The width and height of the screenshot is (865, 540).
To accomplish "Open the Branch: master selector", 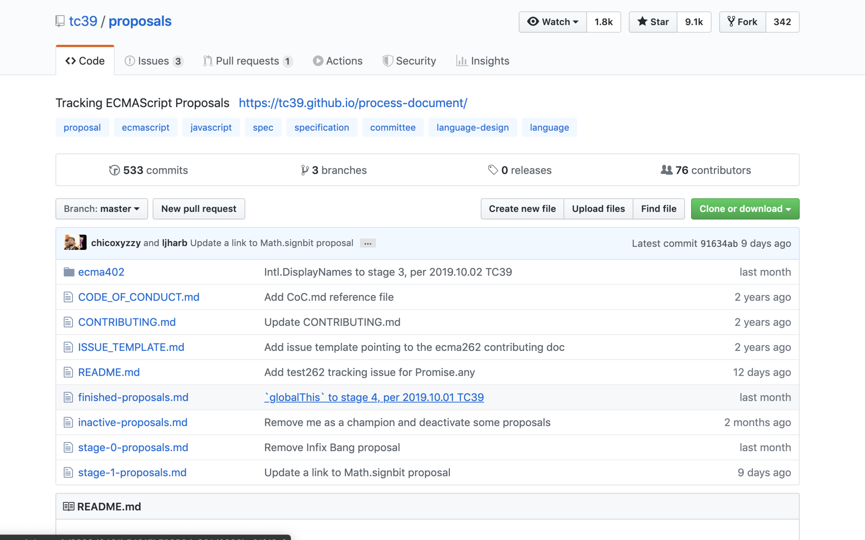I will point(102,209).
